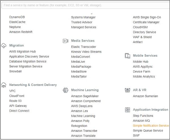This screenshot has width=170, height=140.
Task: Go to Mobile Hub
Action: click(x=141, y=61)
